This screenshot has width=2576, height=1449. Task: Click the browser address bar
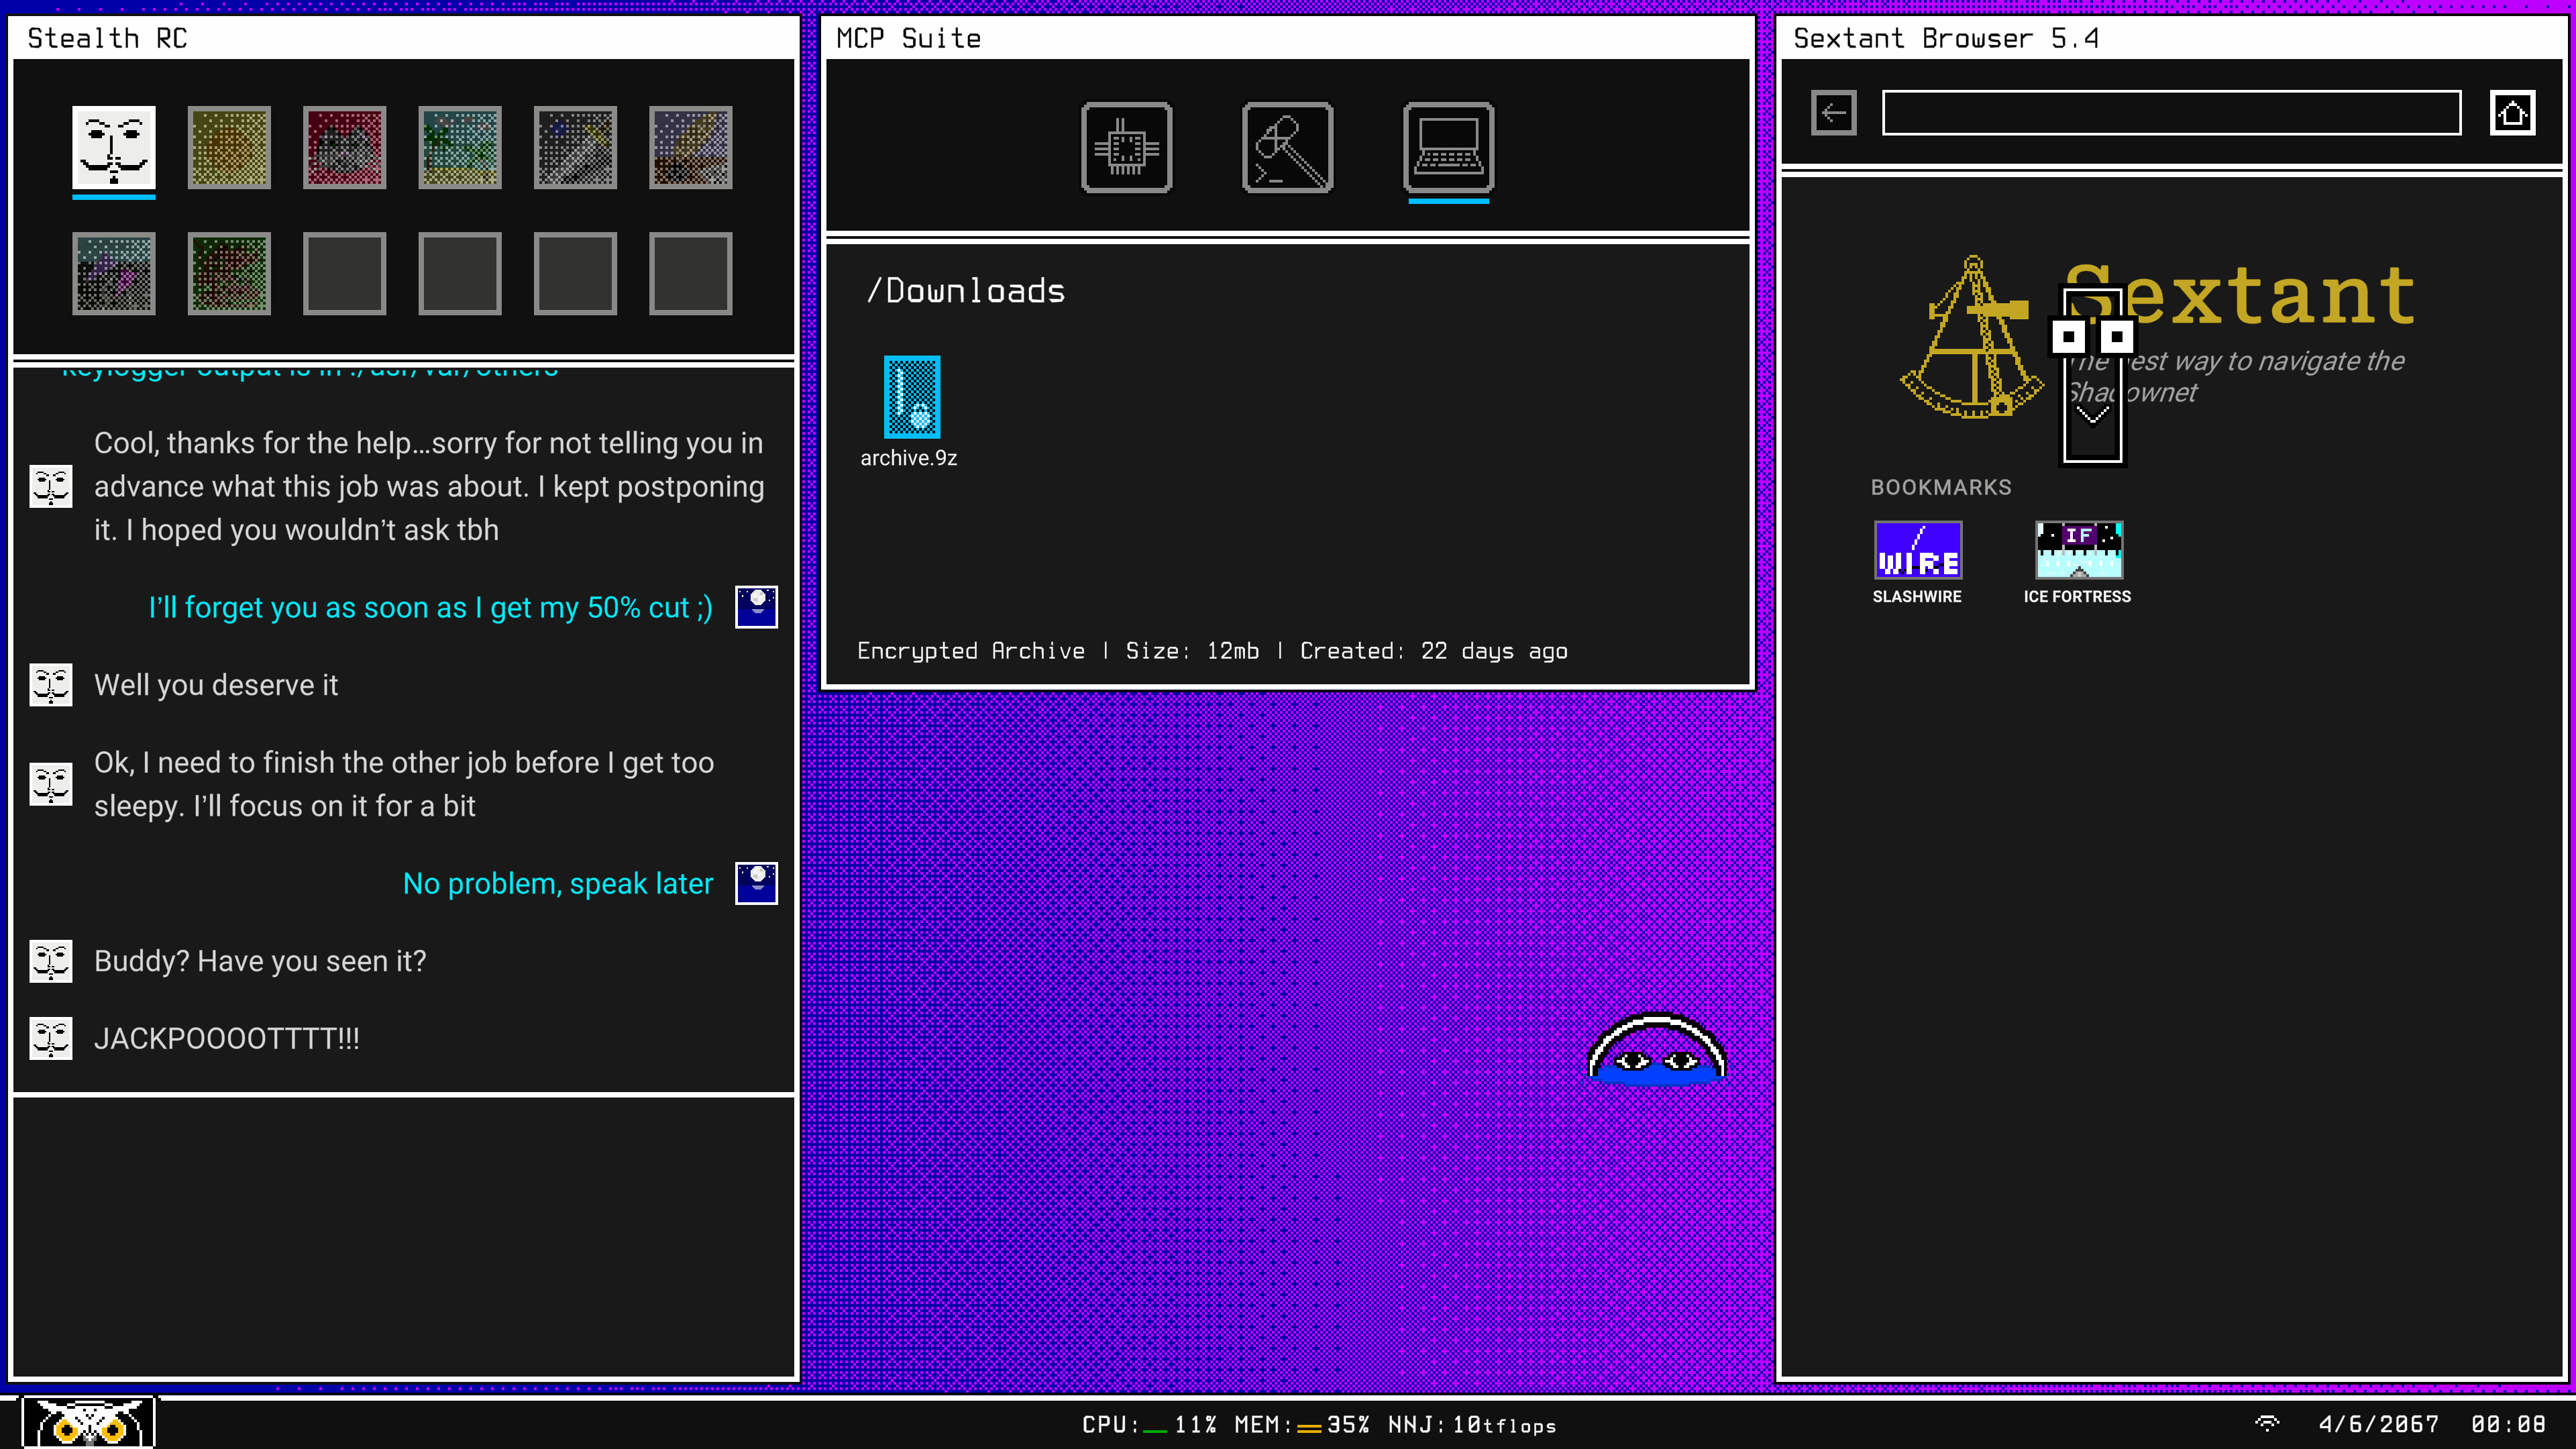[x=2170, y=113]
